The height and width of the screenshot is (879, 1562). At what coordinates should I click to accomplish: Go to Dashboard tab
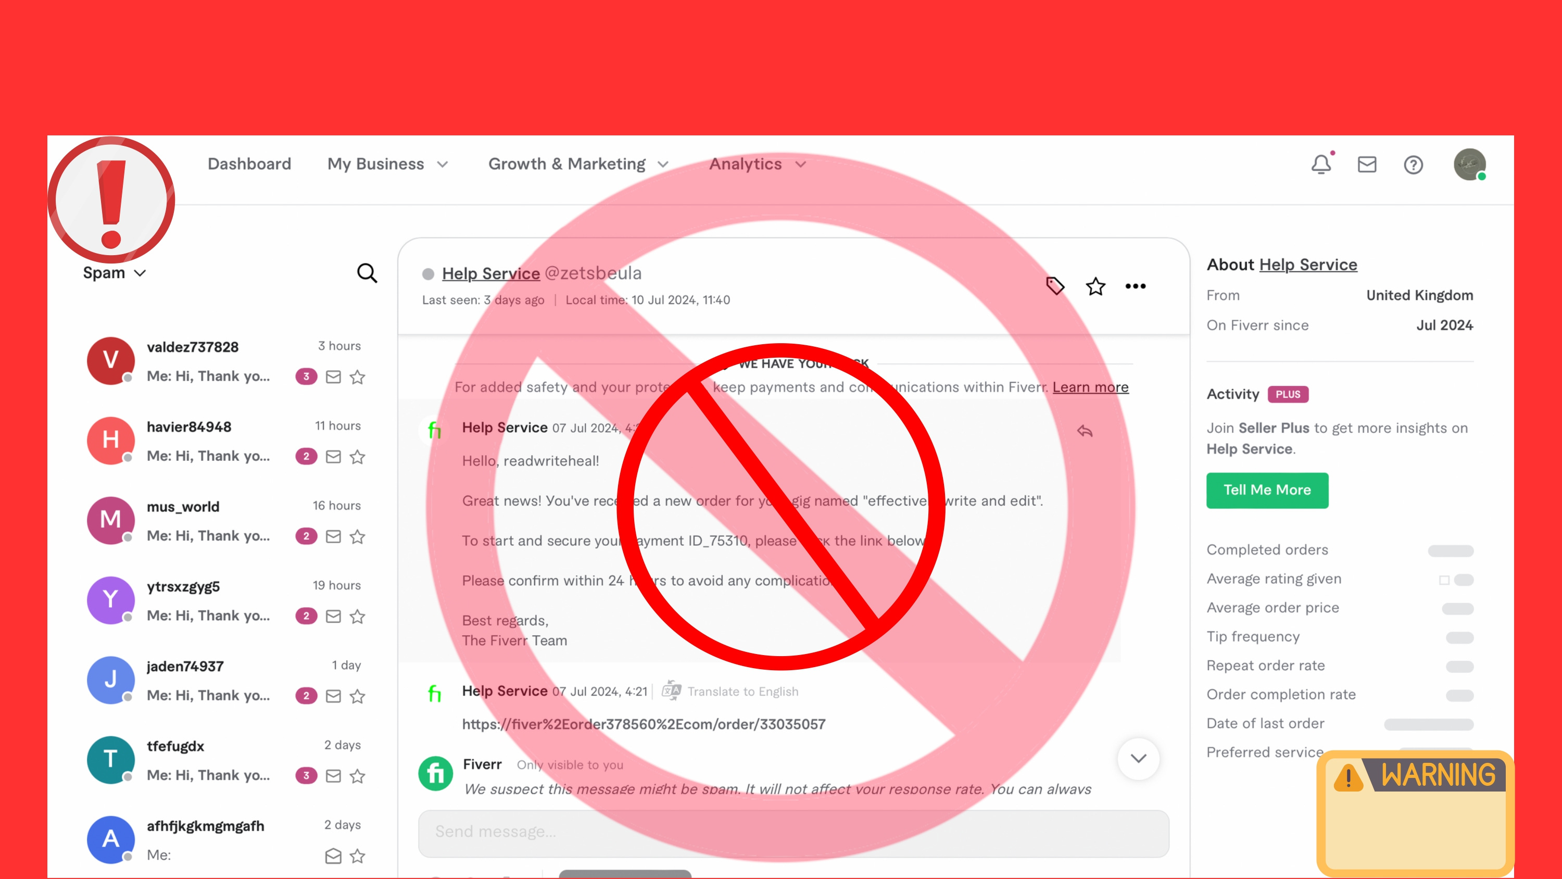click(x=249, y=164)
